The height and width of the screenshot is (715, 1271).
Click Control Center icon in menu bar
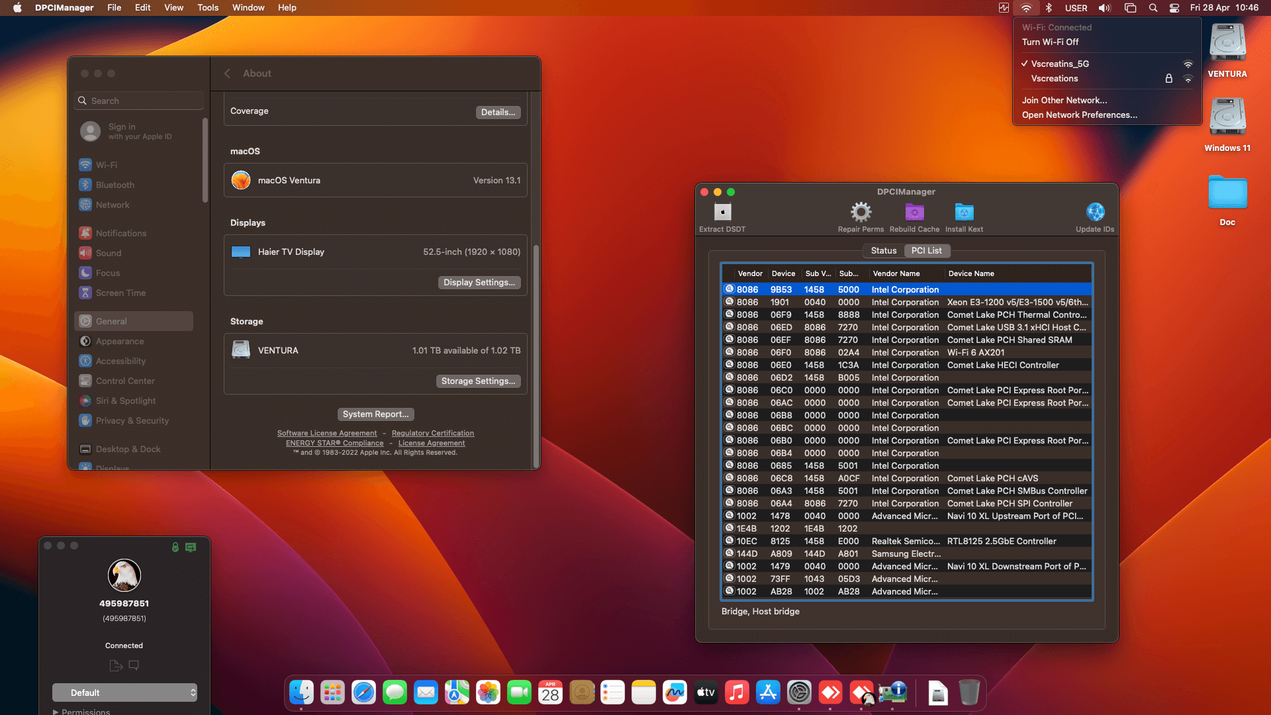[1174, 8]
